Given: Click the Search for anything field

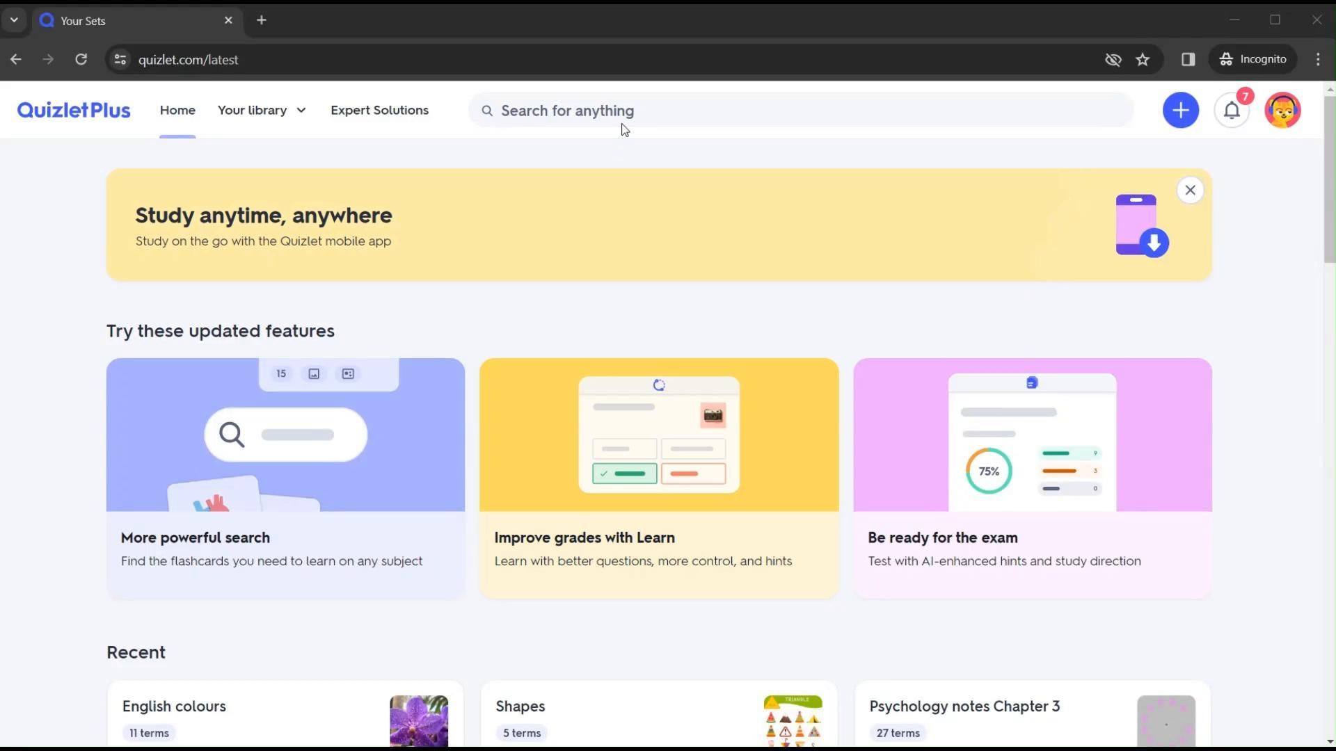Looking at the screenshot, I should [x=800, y=111].
